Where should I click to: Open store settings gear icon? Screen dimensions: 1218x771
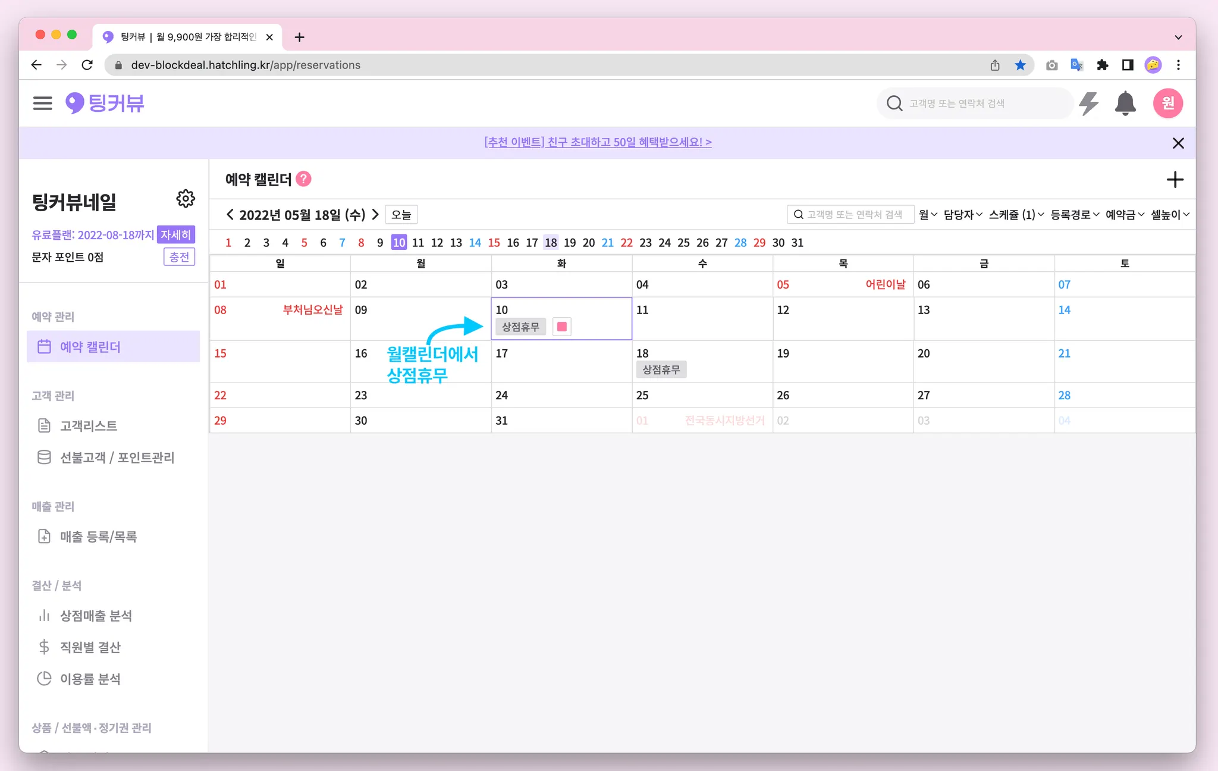pyautogui.click(x=186, y=199)
